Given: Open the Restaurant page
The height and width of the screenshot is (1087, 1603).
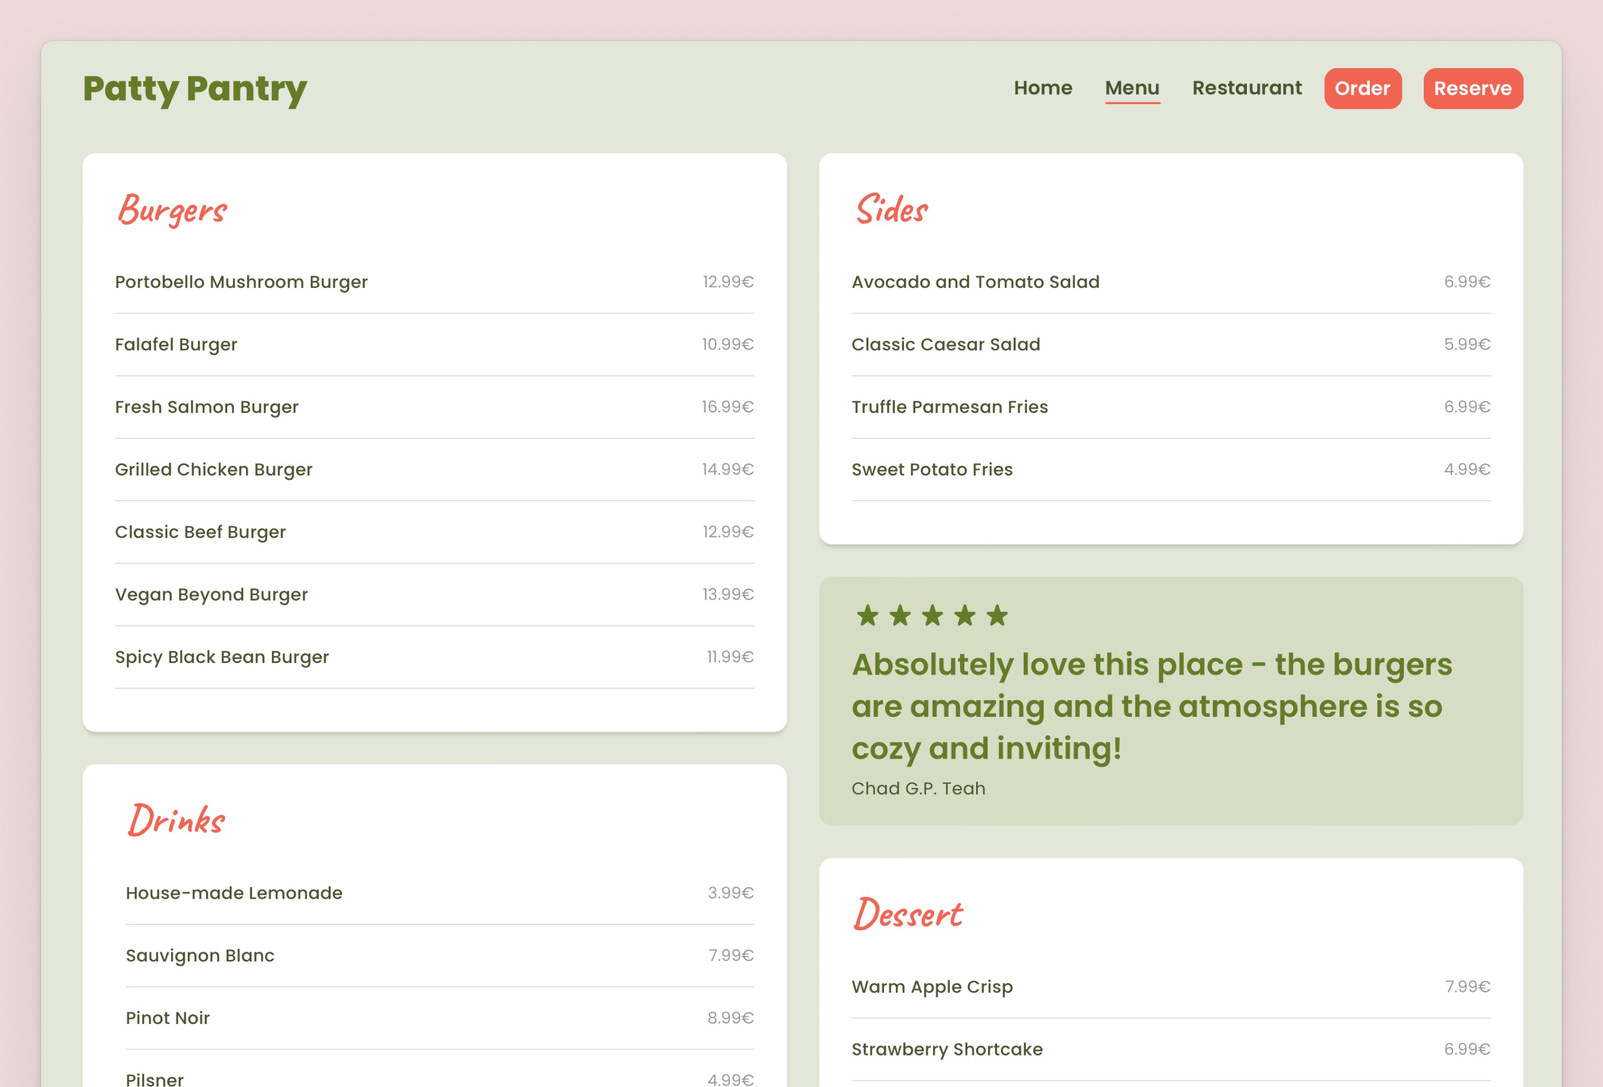Looking at the screenshot, I should (1247, 88).
